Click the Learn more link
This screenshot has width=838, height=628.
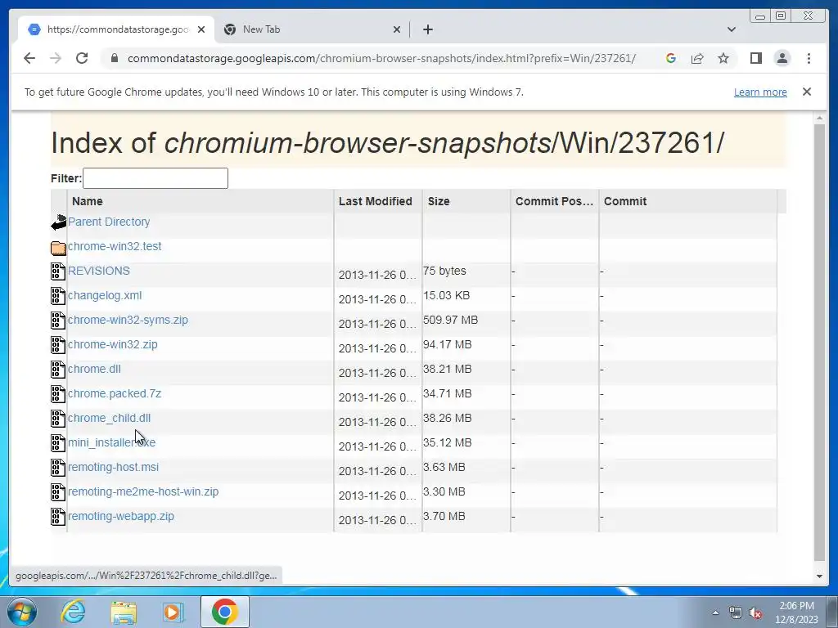(x=760, y=92)
